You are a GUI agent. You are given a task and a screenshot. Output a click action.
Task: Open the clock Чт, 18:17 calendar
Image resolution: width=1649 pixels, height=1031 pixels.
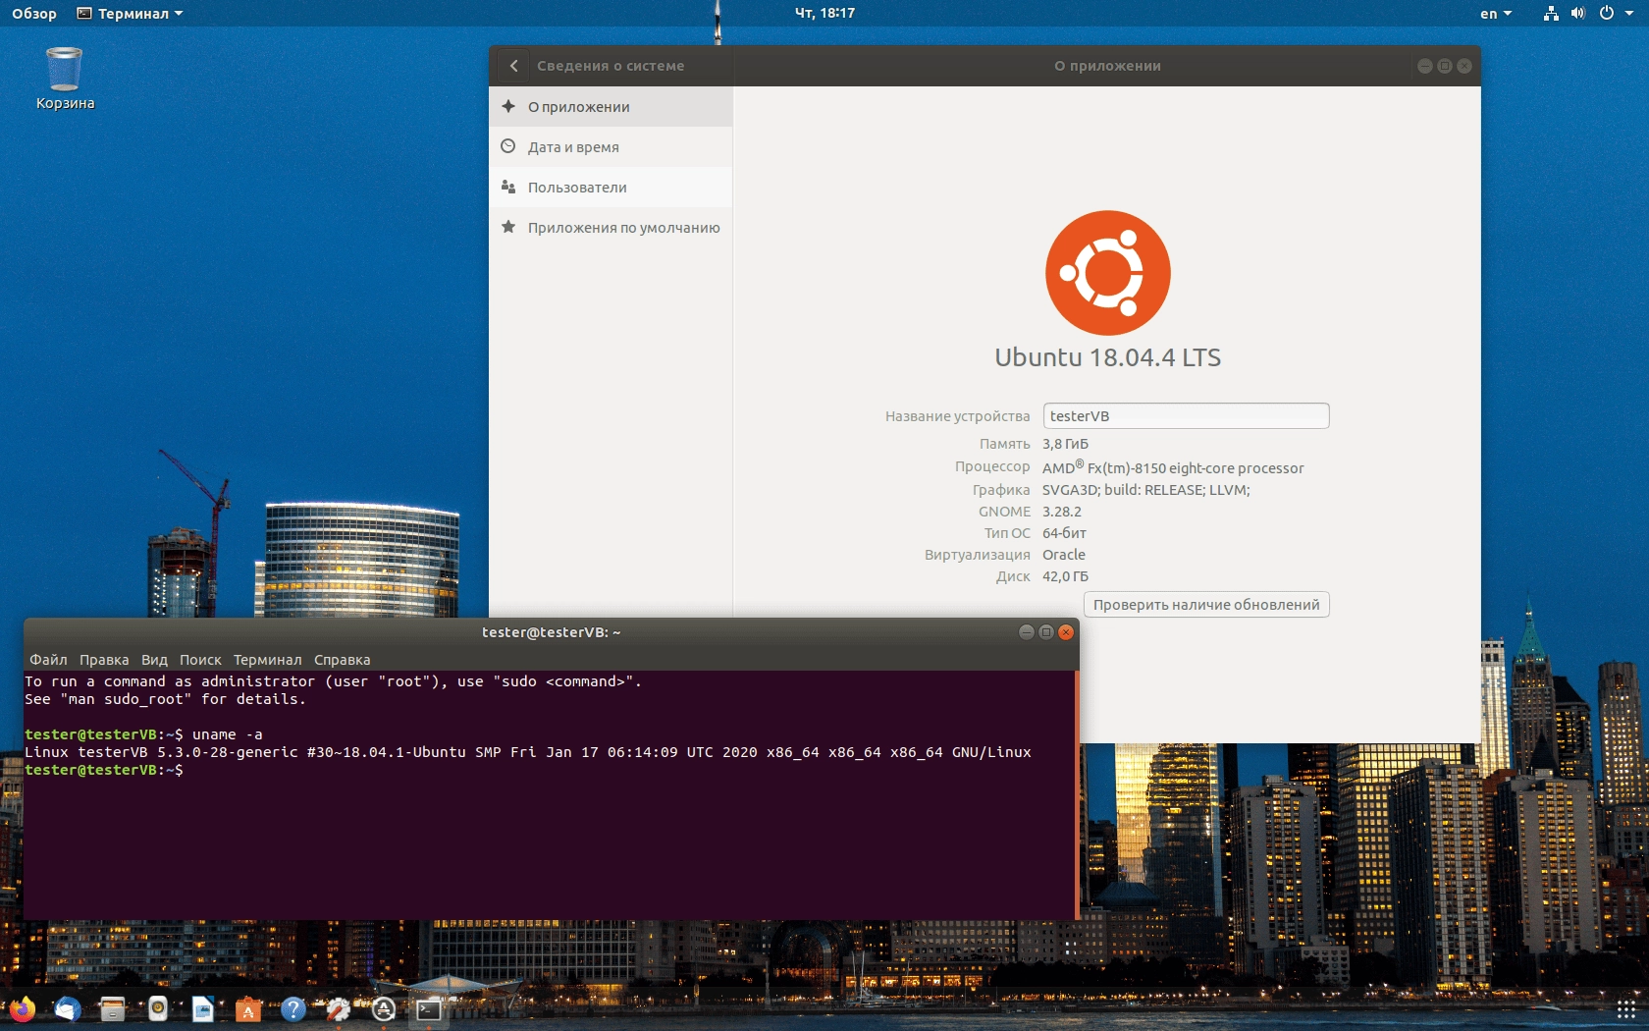click(824, 14)
